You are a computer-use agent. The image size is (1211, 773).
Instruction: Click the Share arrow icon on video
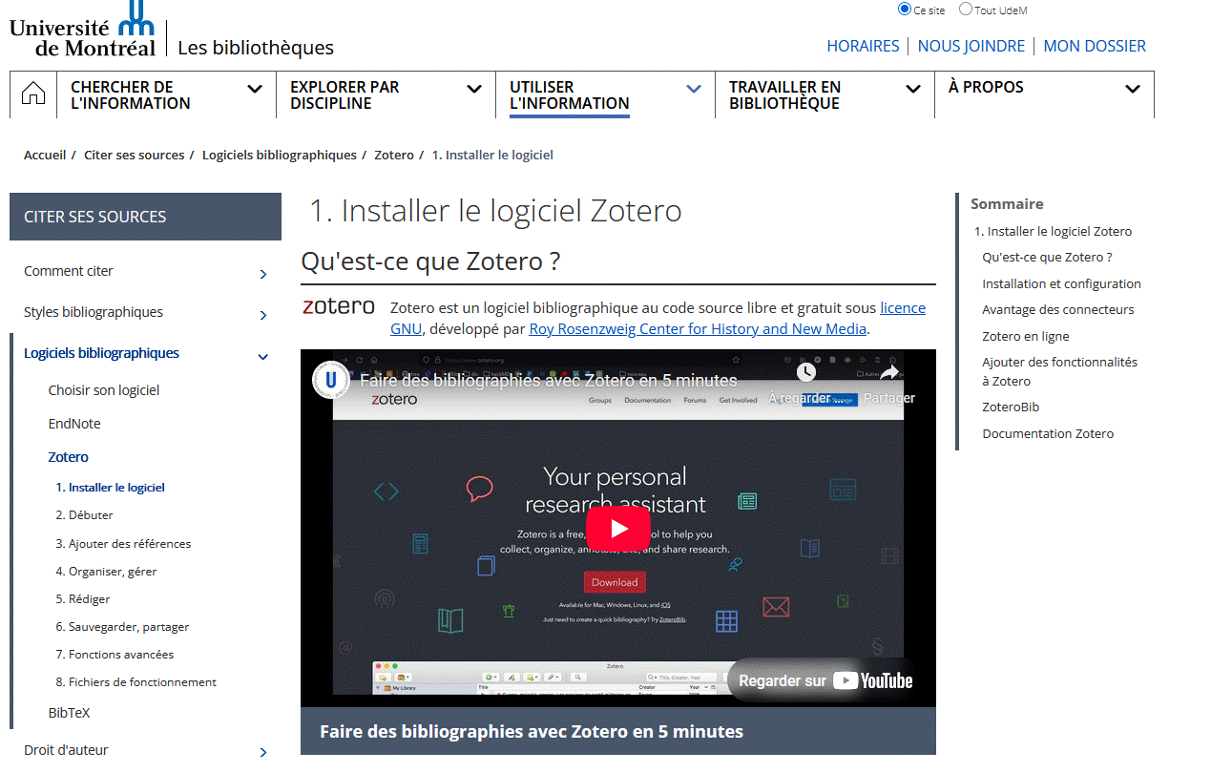[x=889, y=372]
